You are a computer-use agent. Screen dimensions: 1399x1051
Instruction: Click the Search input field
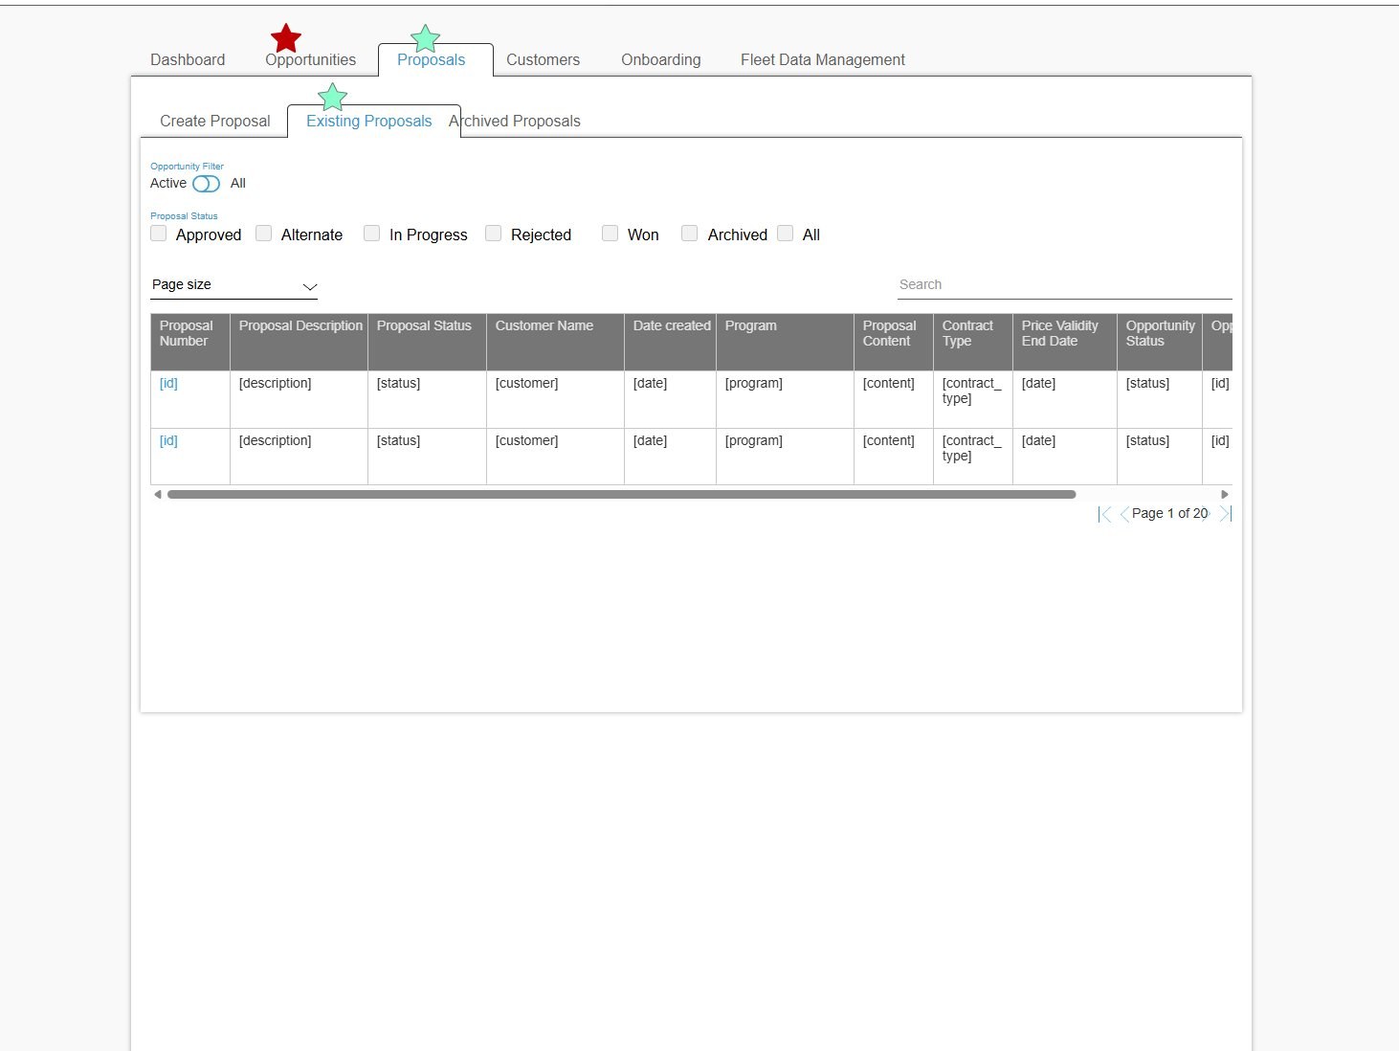click(x=1064, y=285)
